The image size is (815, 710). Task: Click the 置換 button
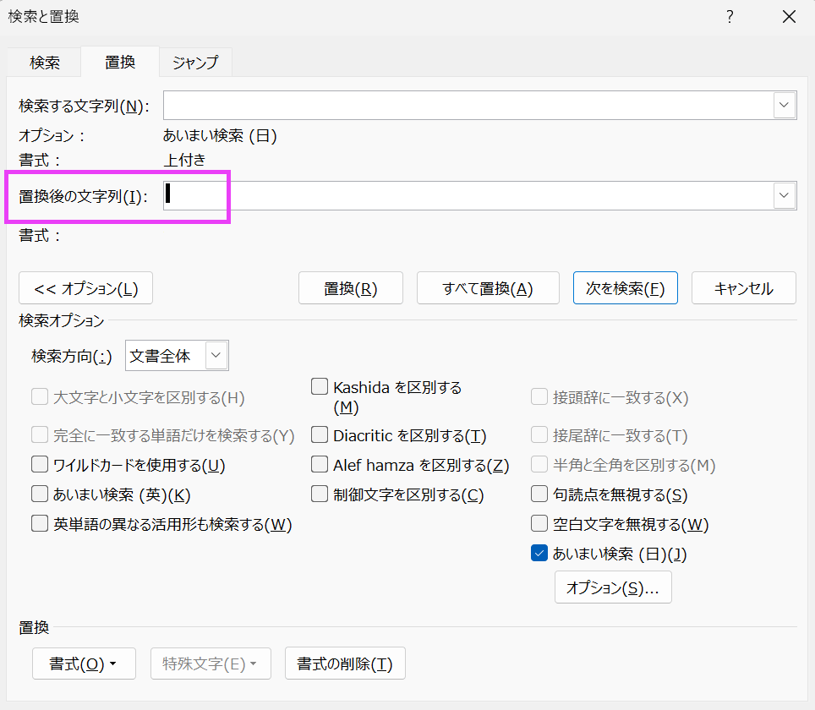[351, 288]
